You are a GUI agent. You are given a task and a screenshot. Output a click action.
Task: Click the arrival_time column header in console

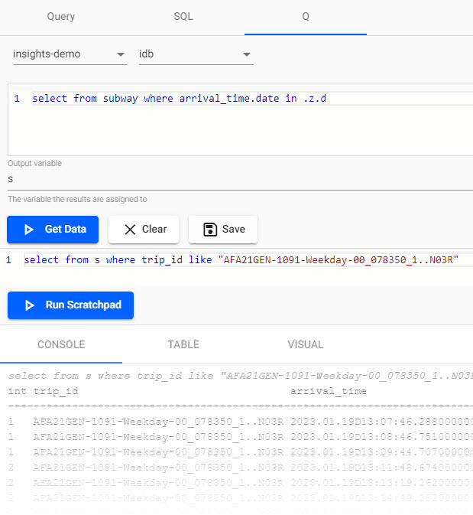(x=329, y=391)
